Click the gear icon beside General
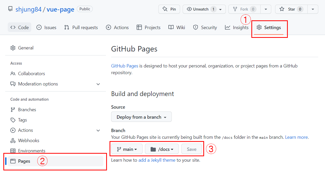This screenshot has height=173, width=325. tap(13, 48)
